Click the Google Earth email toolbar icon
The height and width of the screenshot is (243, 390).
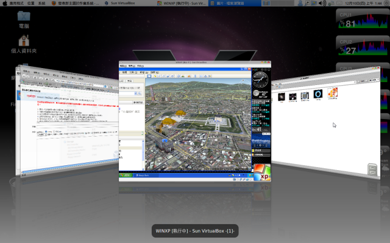coord(201,76)
